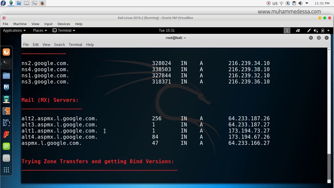Click the 'Mail (MX) Servers:' heading
Screen dimensions: 334x188
tap(50, 100)
